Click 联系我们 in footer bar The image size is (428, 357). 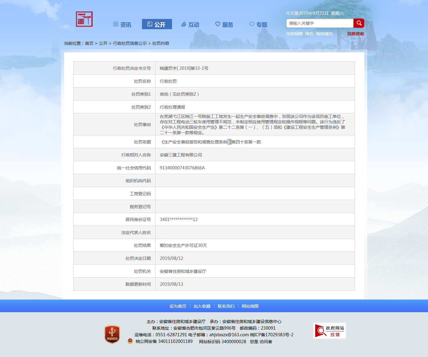(226, 306)
